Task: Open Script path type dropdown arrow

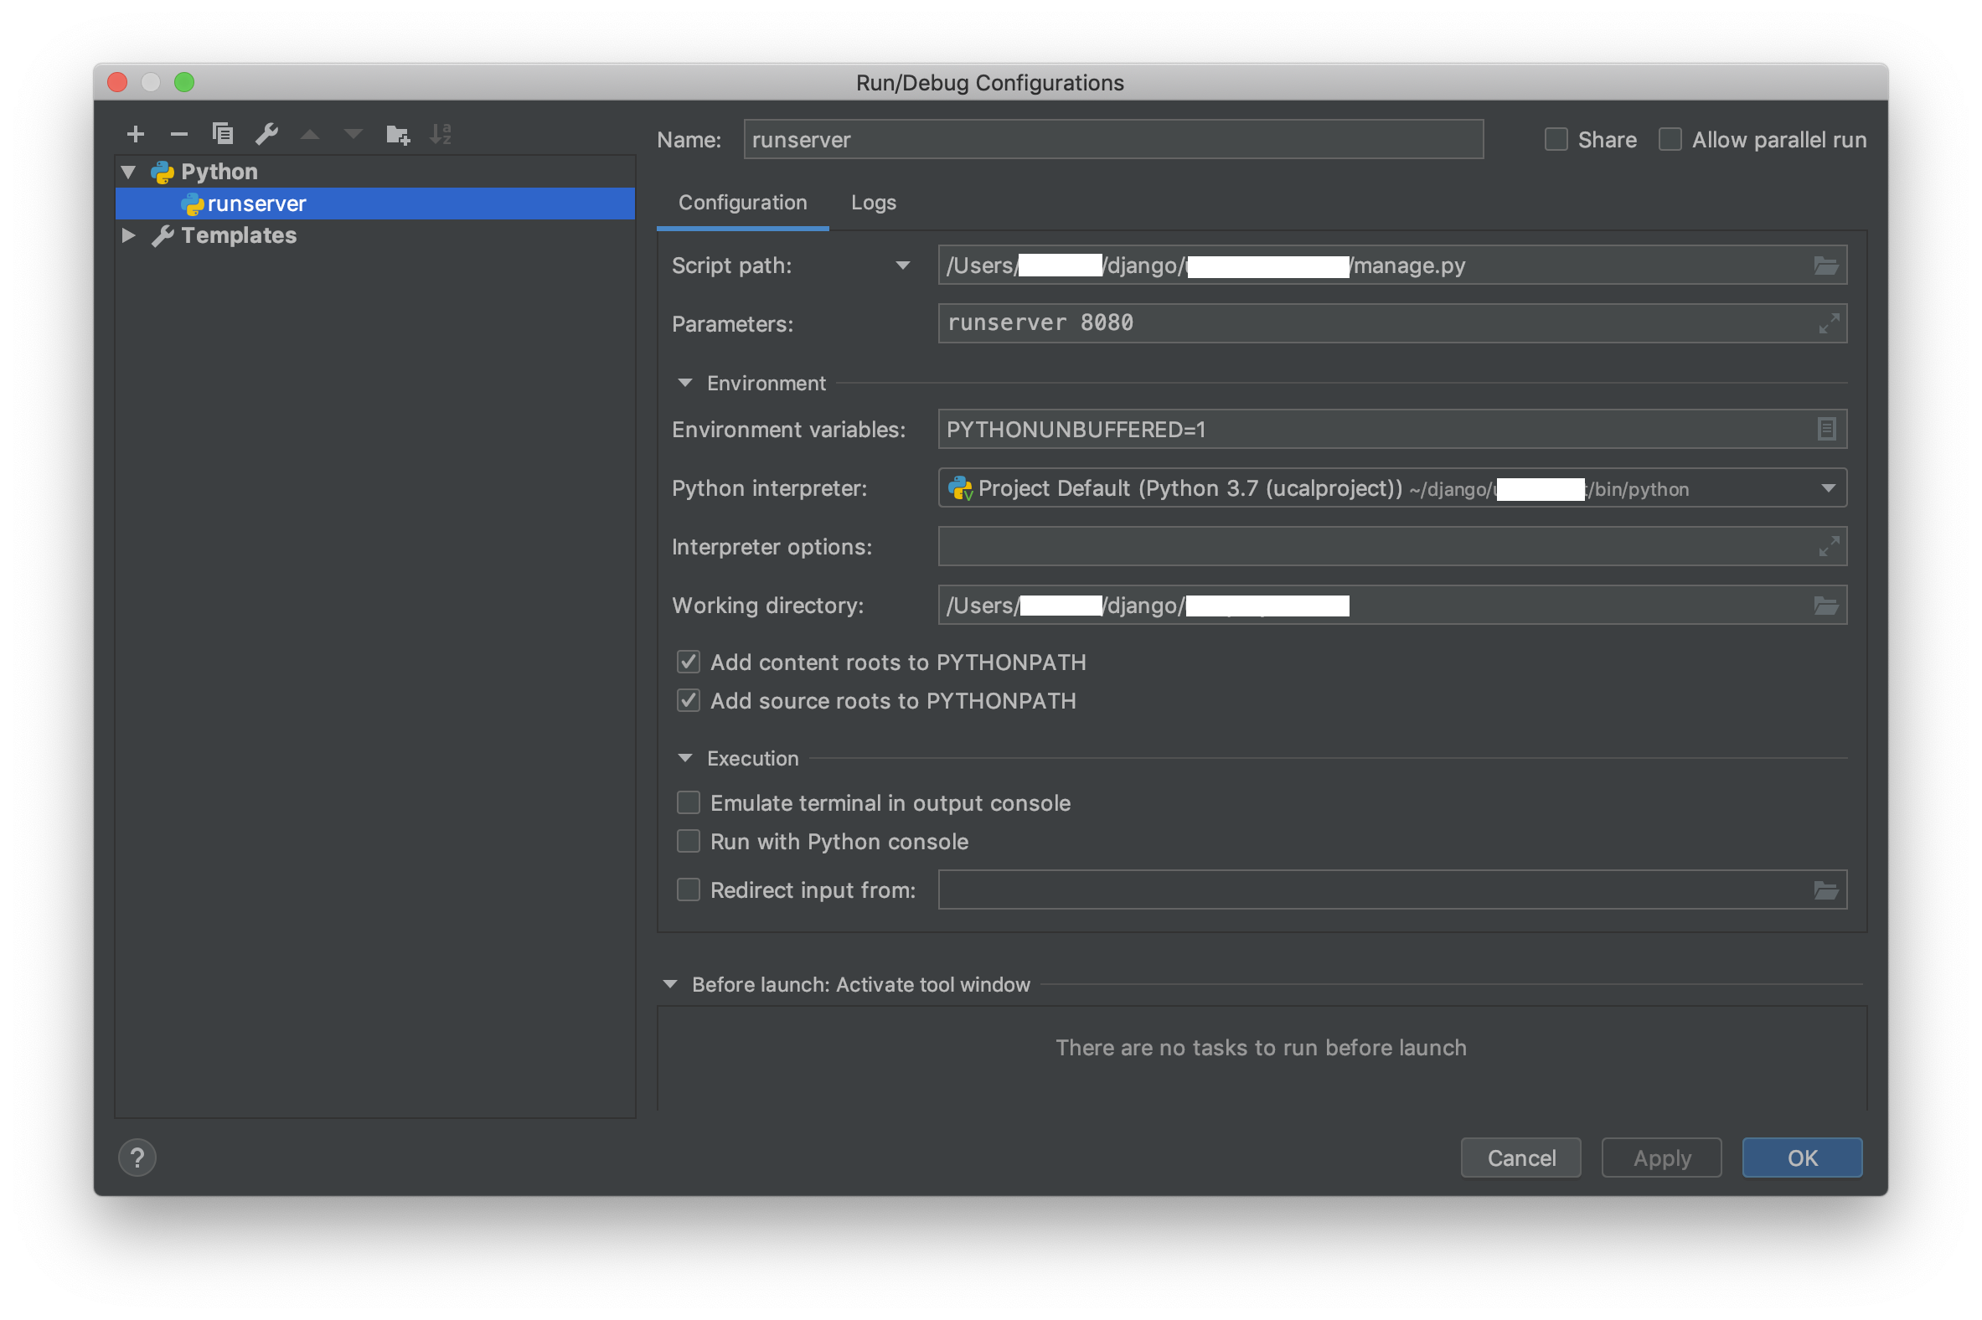Action: pyautogui.click(x=902, y=266)
